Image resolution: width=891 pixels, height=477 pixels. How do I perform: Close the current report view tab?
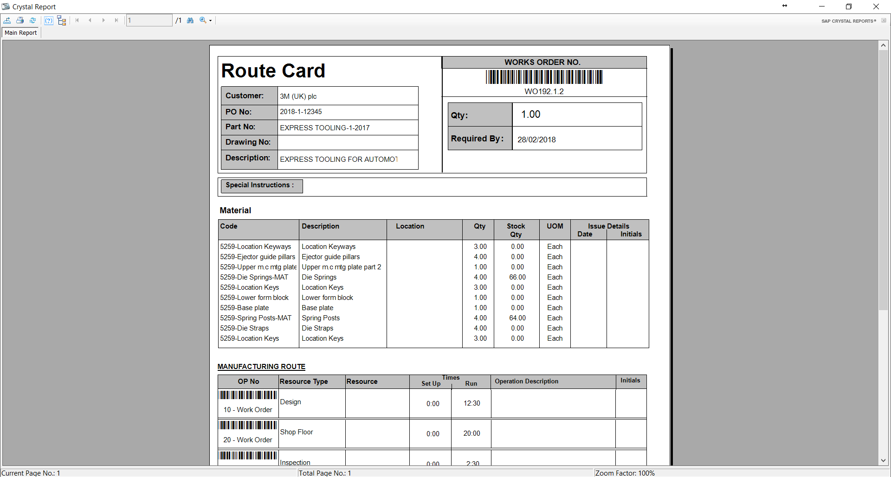tap(884, 21)
